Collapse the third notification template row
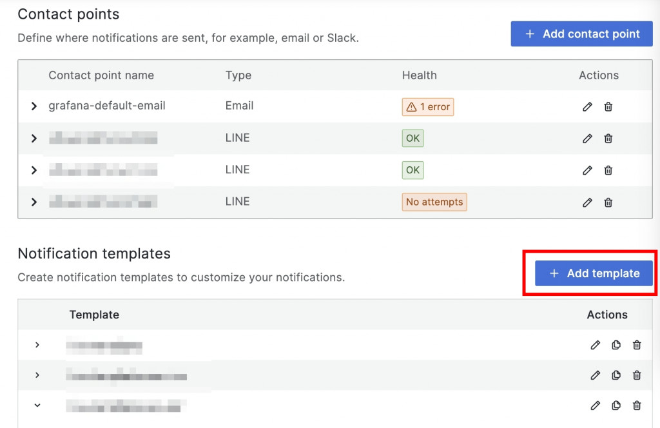660x428 pixels. click(x=37, y=405)
